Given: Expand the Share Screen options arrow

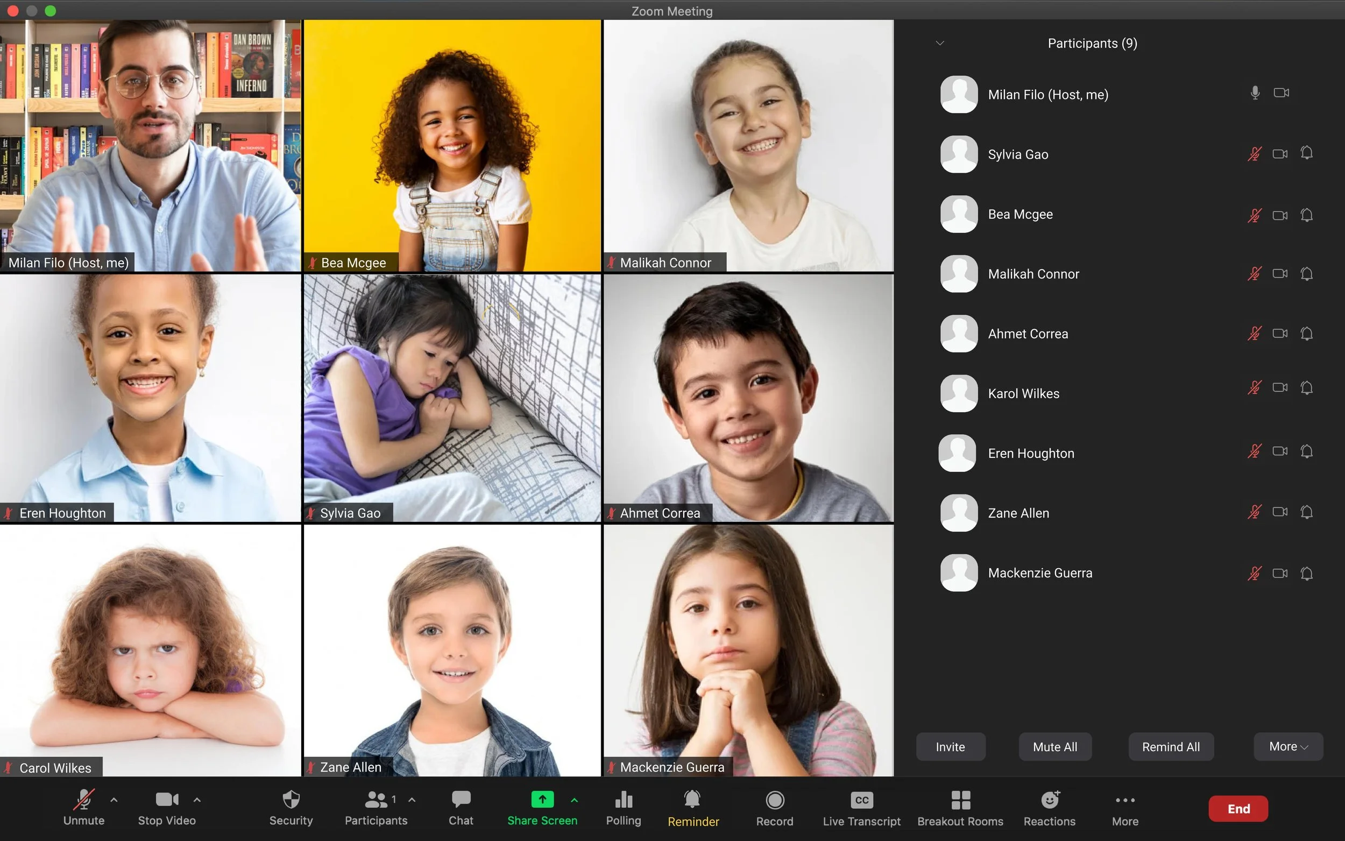Looking at the screenshot, I should (x=575, y=800).
